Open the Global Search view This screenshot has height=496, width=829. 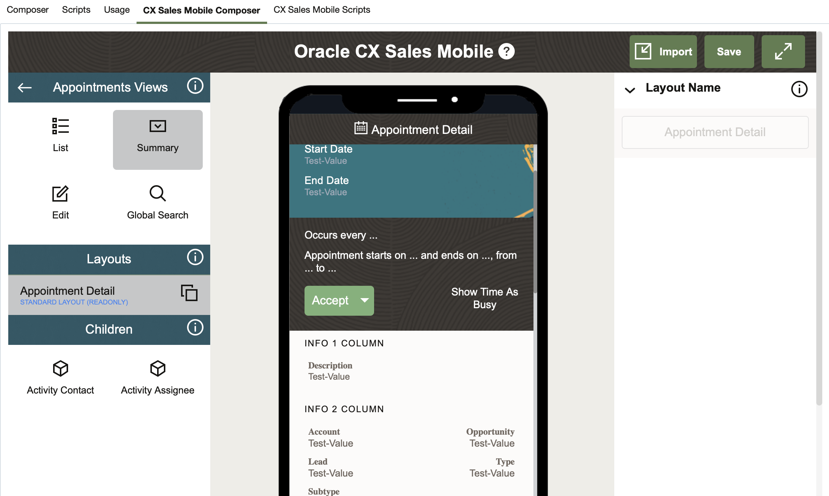pyautogui.click(x=157, y=202)
